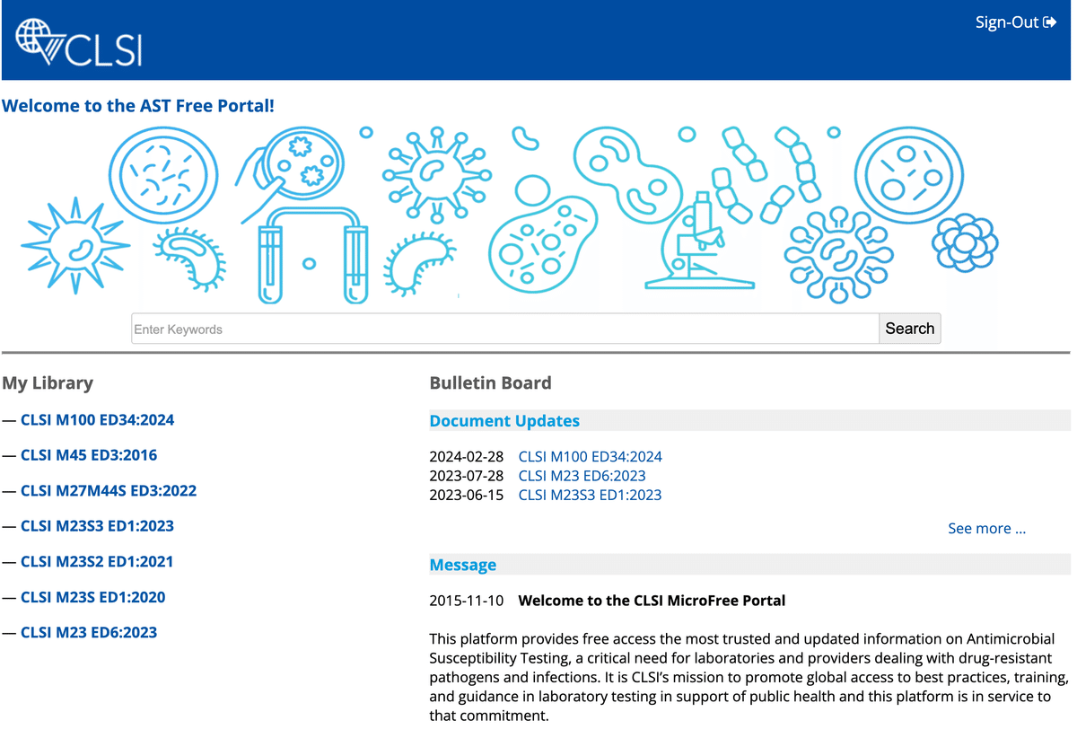
Task: Open CLSI M23S ED1:2020 from My Library
Action: point(92,597)
